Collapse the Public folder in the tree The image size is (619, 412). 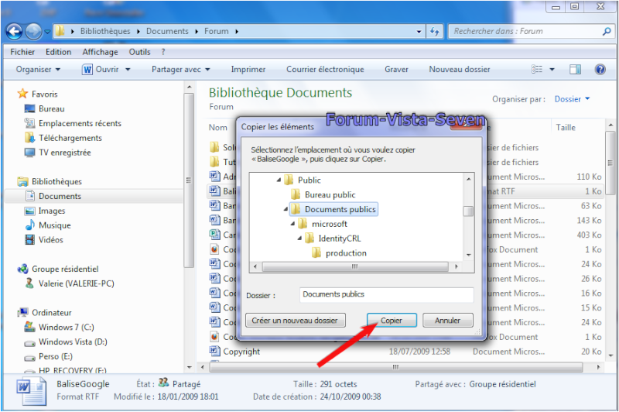tap(279, 180)
